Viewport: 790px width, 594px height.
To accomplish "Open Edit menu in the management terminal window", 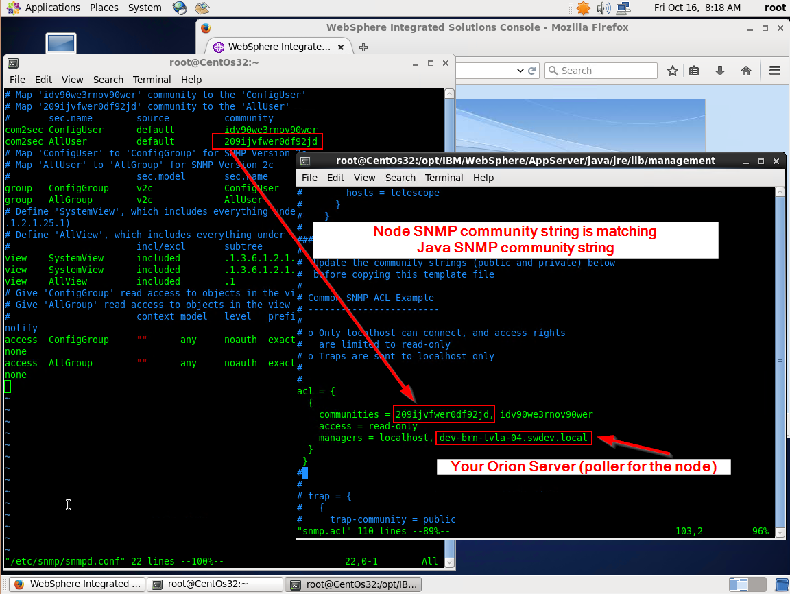I will click(335, 178).
